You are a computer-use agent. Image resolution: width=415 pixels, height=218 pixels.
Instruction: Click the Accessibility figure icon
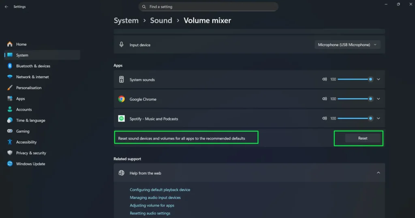pyautogui.click(x=10, y=142)
